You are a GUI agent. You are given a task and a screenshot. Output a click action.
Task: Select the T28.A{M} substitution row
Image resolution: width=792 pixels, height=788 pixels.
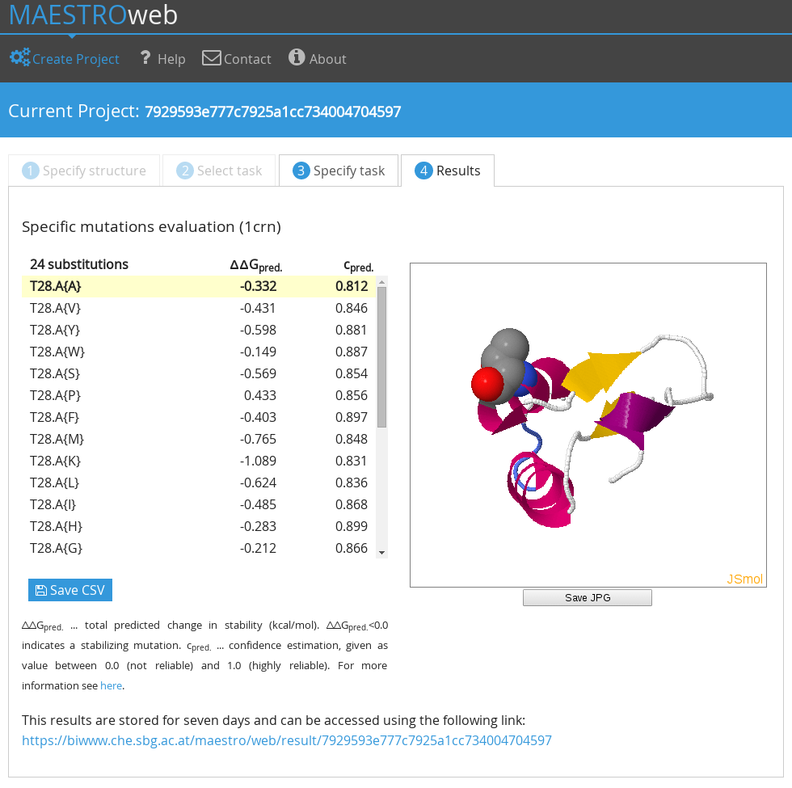[x=199, y=439]
